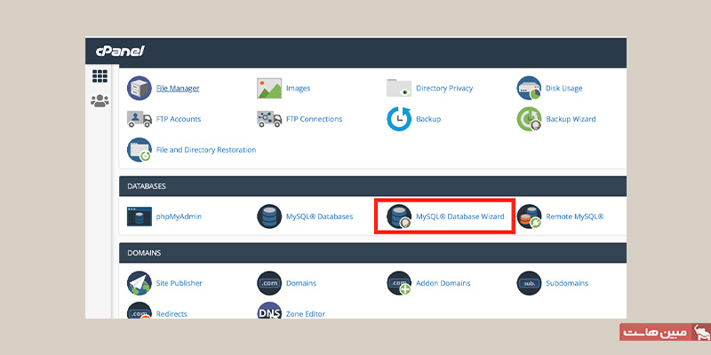
Task: Click the MySQL Database Wizard icon
Action: pos(399,216)
